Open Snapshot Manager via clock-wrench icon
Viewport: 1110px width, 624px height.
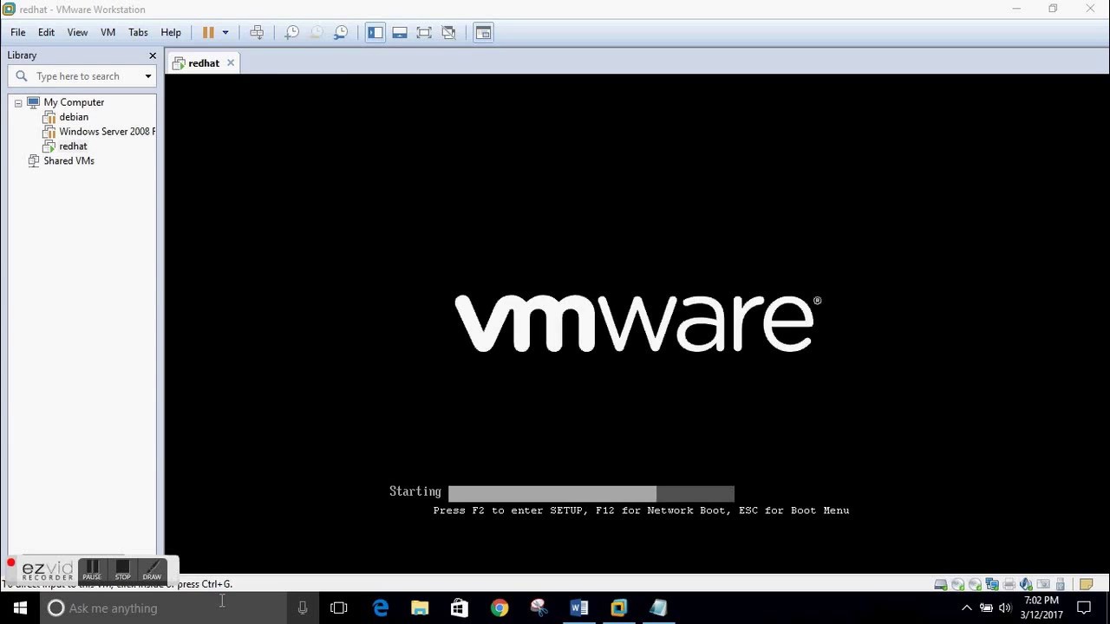[341, 32]
